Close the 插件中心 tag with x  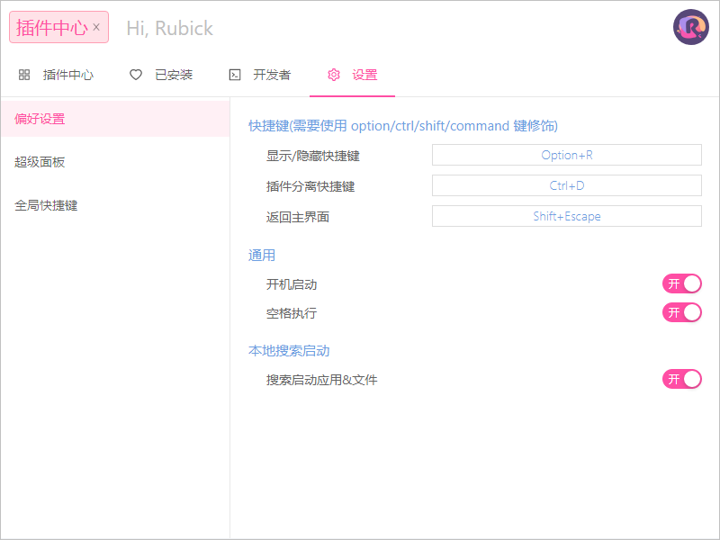(96, 27)
